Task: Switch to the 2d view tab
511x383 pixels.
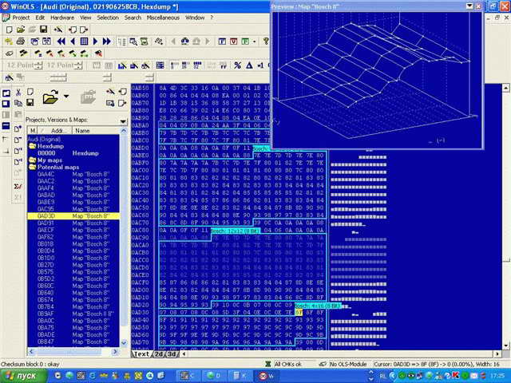Action: [158, 353]
